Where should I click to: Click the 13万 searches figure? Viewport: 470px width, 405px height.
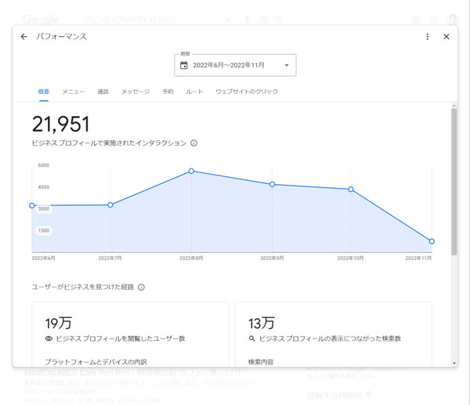pos(262,324)
